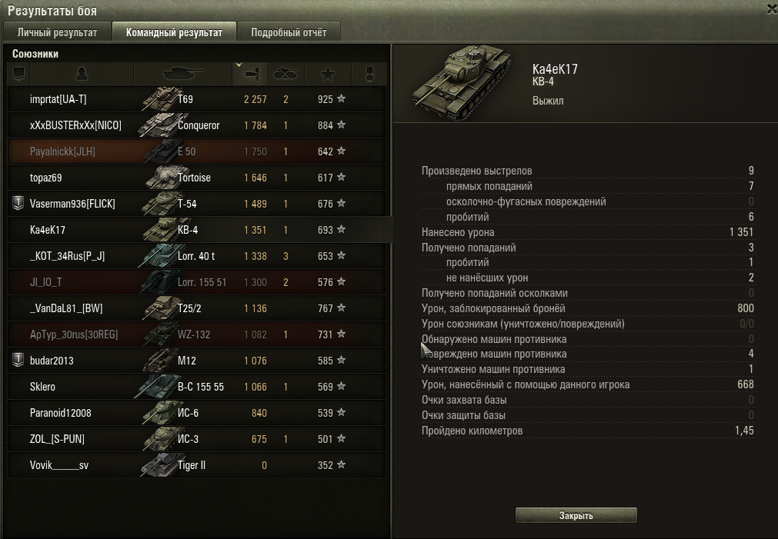The height and width of the screenshot is (539, 778).
Task: Select topaz69 Tortoise row
Action: point(196,178)
